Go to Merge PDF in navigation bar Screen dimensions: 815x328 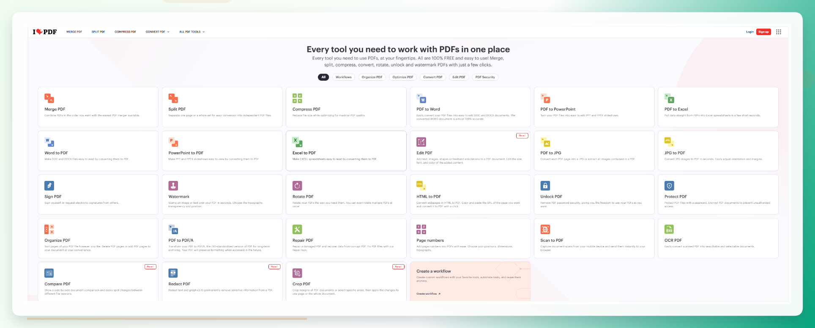(74, 32)
